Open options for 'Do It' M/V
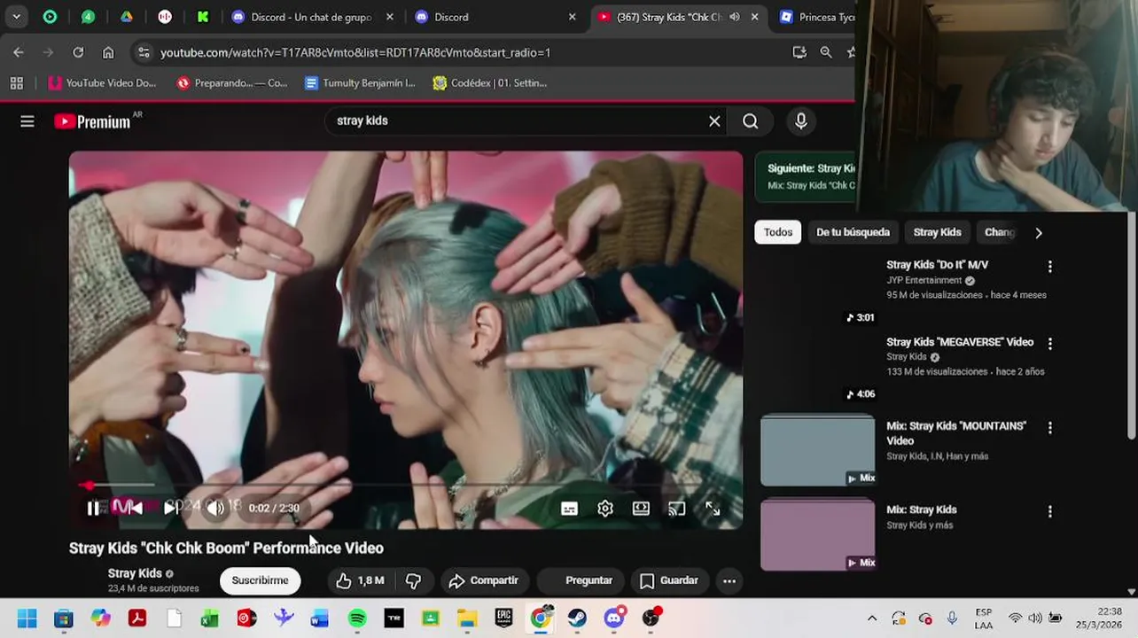The width and height of the screenshot is (1138, 638). pyautogui.click(x=1050, y=267)
